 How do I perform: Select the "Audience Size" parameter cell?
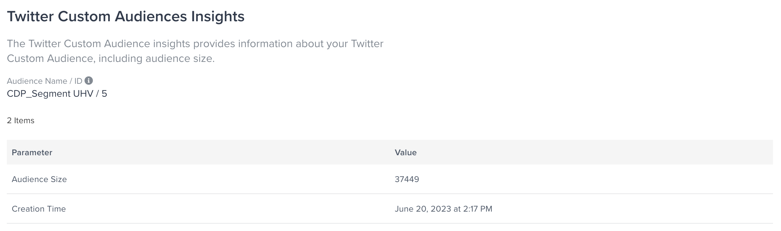pos(39,179)
